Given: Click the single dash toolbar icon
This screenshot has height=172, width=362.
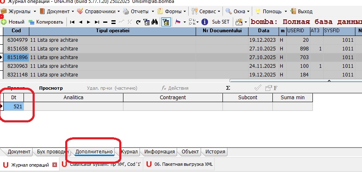Looking at the screenshot, I should pos(105,22).
